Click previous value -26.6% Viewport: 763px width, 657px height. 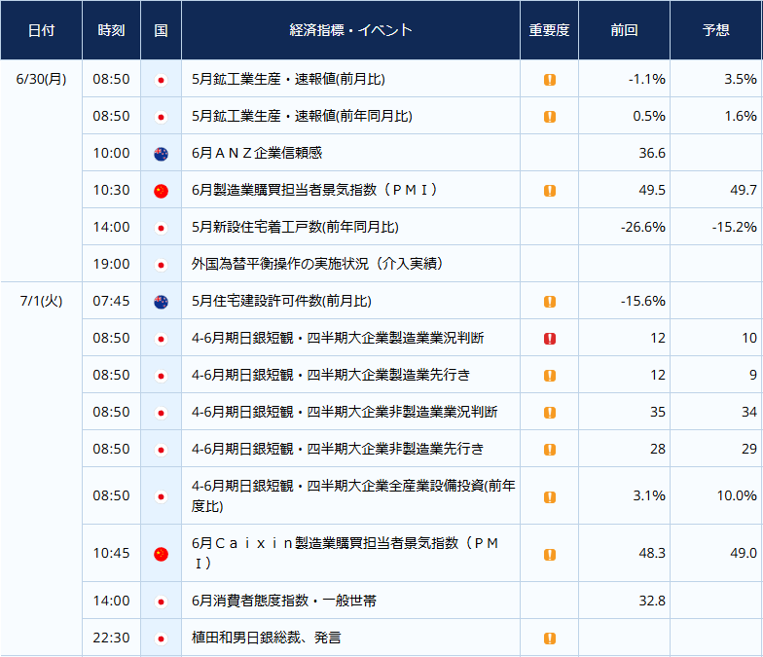[642, 227]
